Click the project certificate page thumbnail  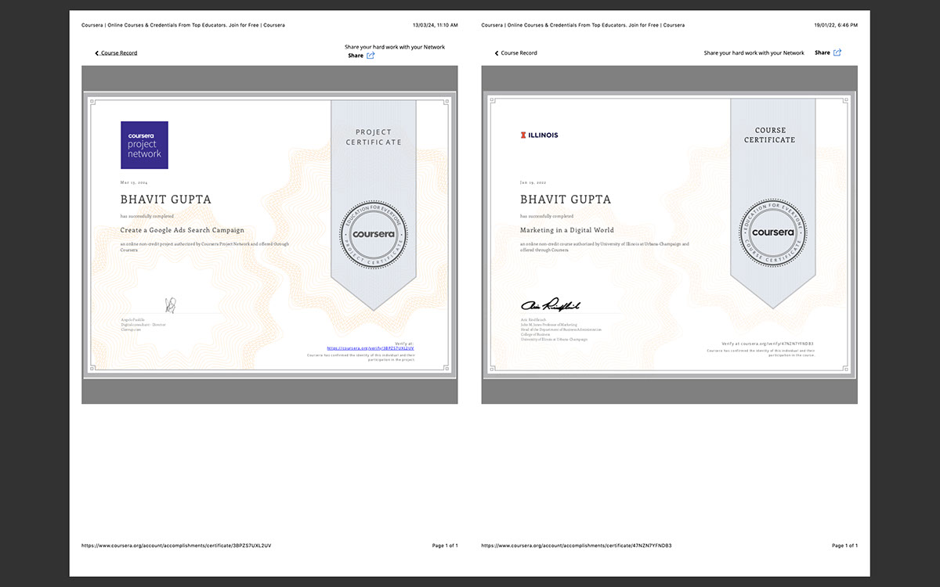coord(269,235)
